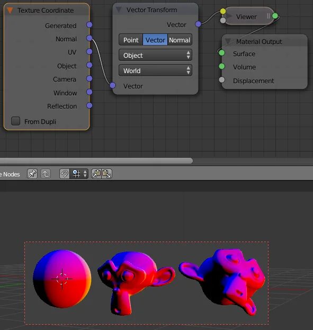Click the gray input socket on Viewer node
Screen dimensions: 313x330
tap(223, 21)
